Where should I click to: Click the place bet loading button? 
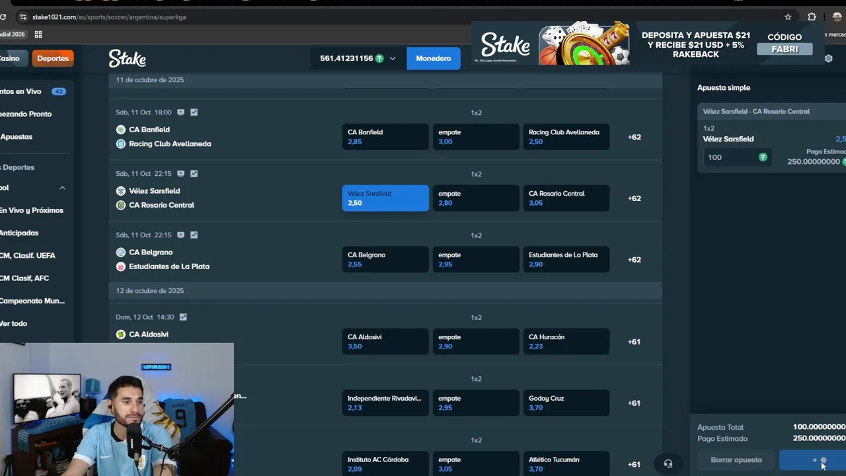point(813,460)
